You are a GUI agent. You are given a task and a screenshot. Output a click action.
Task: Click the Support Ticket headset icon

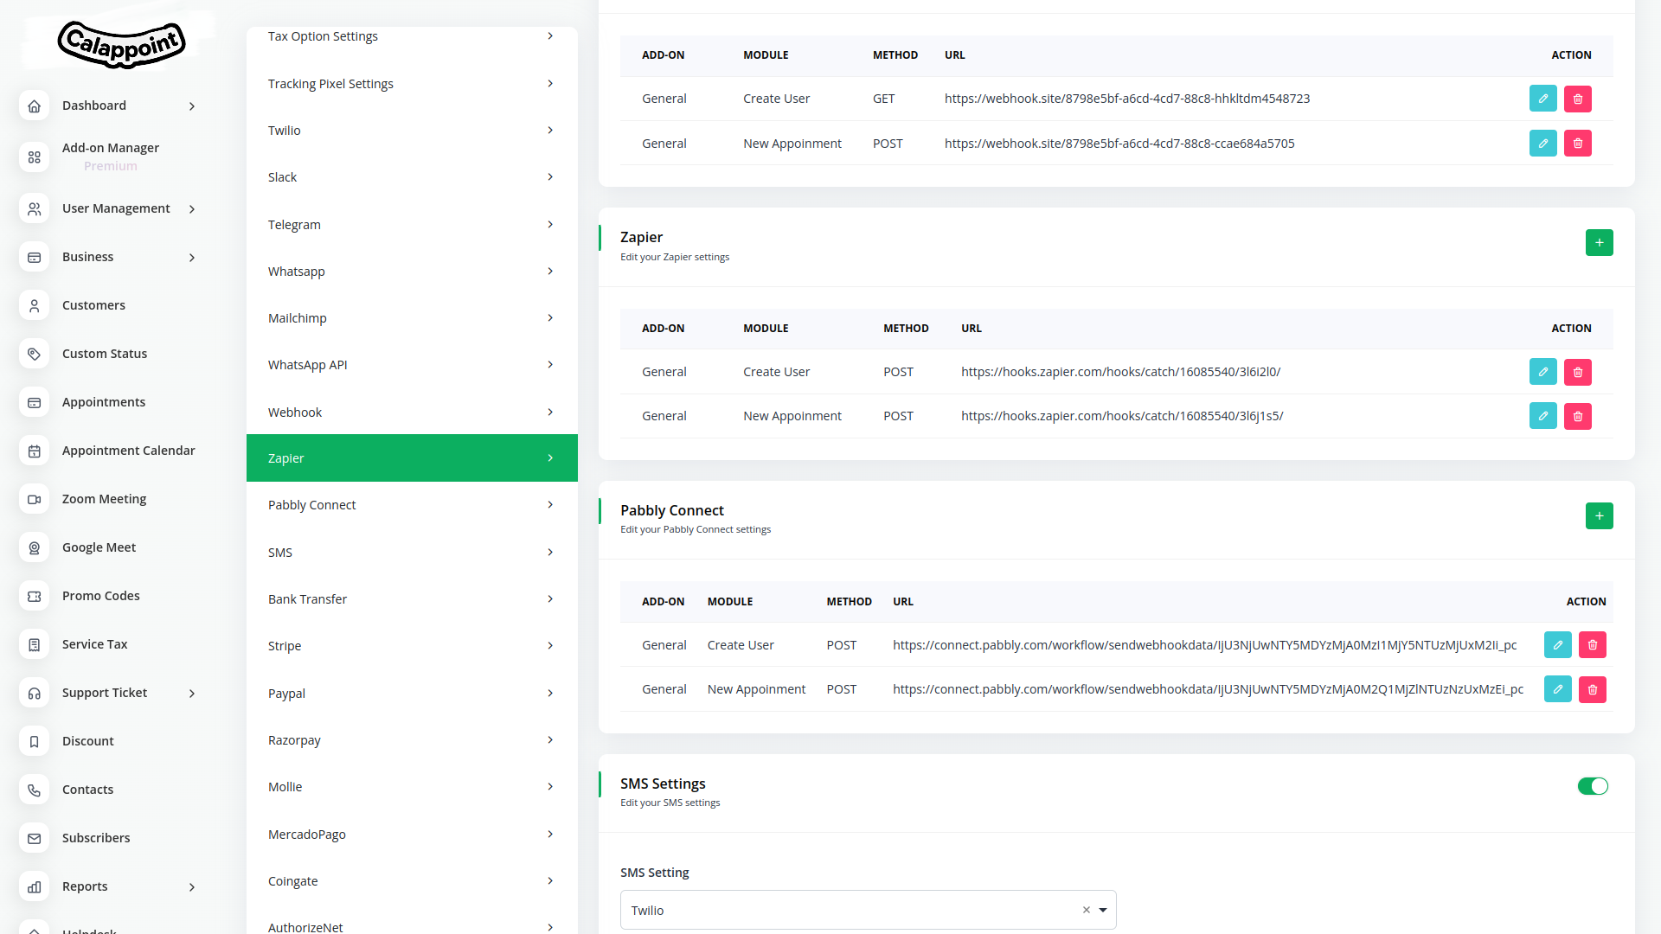click(34, 693)
